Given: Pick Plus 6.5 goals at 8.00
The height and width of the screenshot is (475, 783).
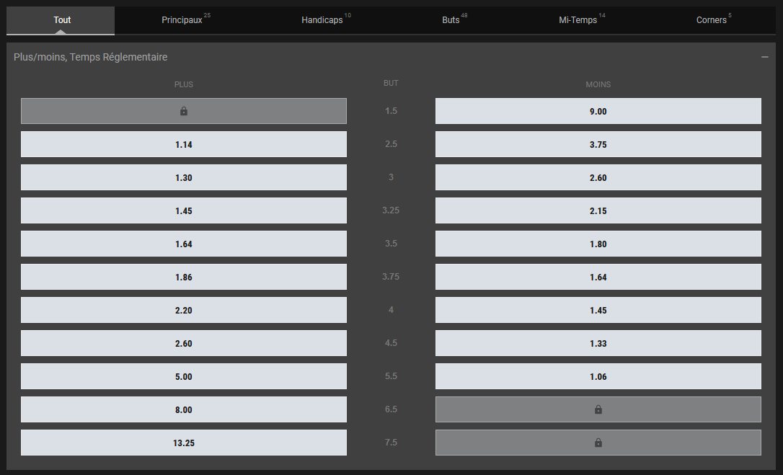Looking at the screenshot, I should [183, 409].
